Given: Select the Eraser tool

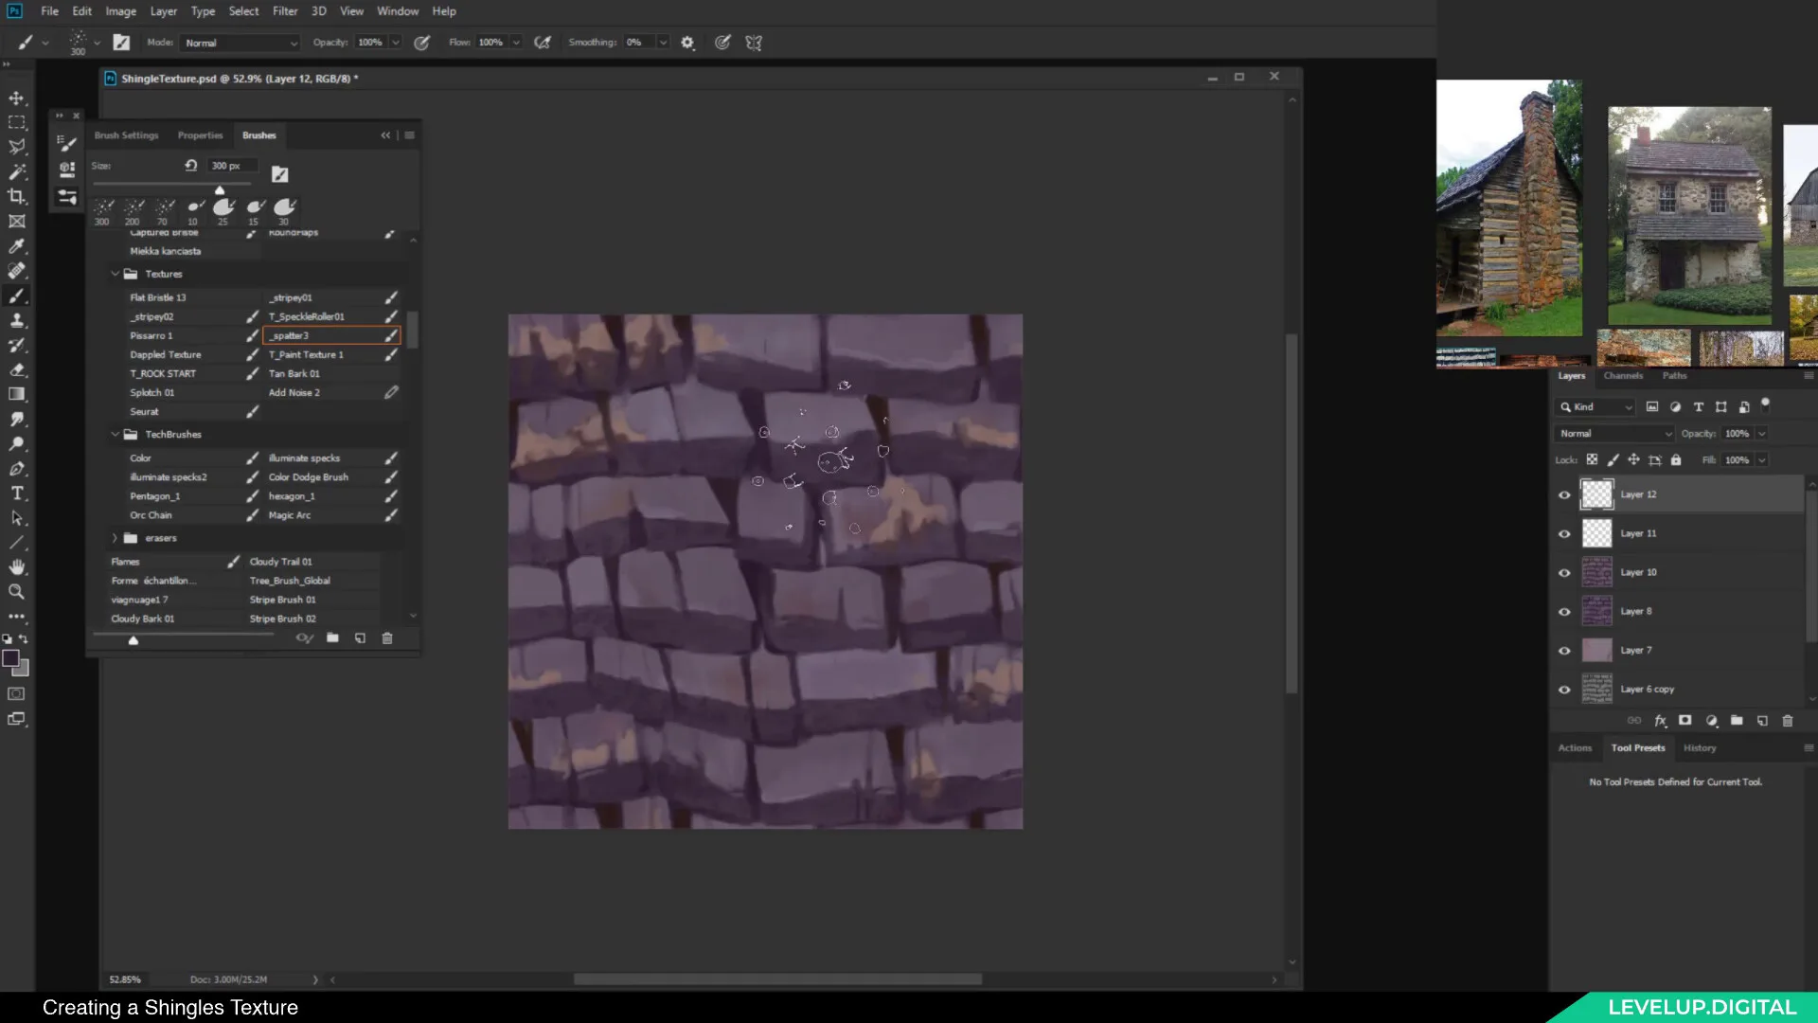Looking at the screenshot, I should pyautogui.click(x=17, y=369).
